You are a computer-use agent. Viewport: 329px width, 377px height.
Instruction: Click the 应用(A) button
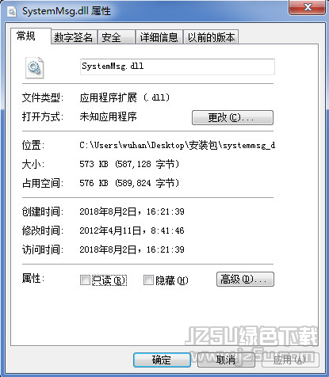tap(290, 360)
